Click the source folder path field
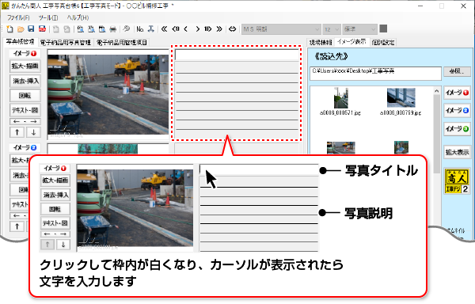 375,74
